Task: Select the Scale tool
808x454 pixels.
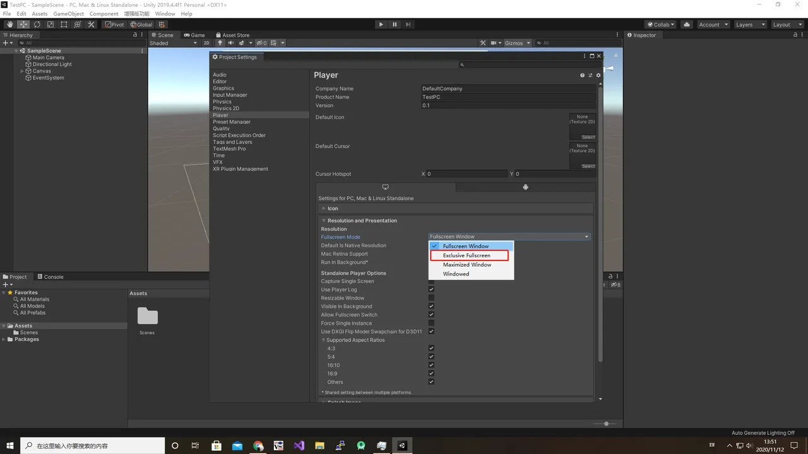Action: [x=50, y=25]
